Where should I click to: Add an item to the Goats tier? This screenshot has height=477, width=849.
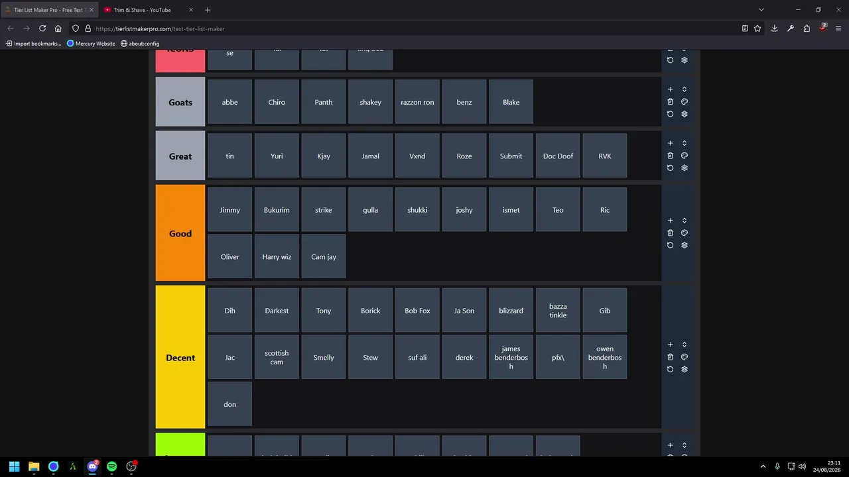coord(670,89)
